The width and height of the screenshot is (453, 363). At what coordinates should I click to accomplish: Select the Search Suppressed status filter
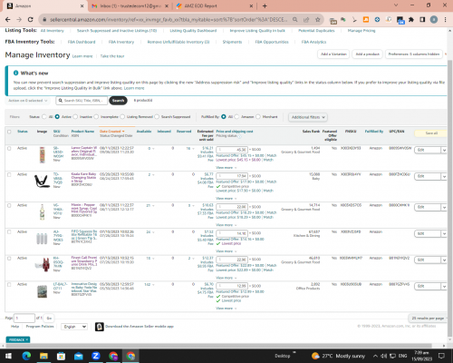click(x=157, y=117)
